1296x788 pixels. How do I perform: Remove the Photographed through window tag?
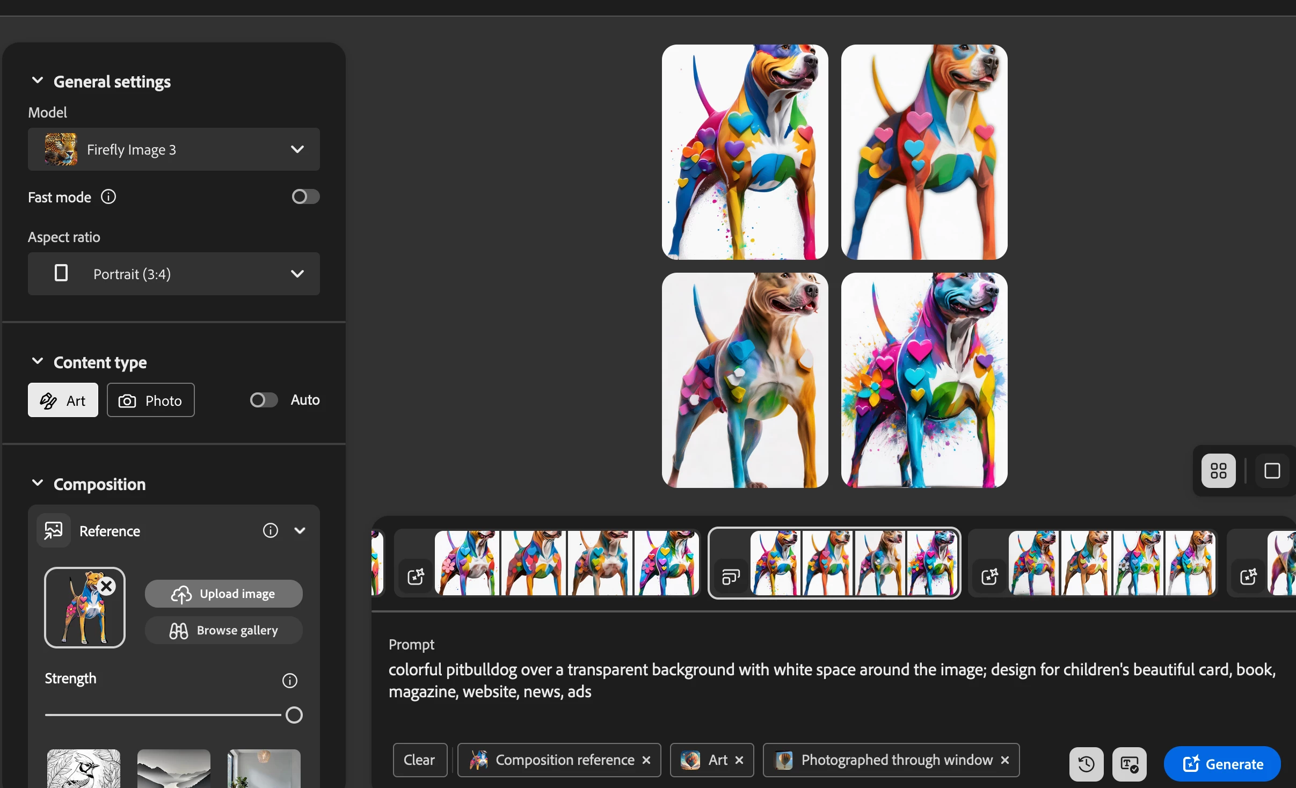(x=1005, y=760)
